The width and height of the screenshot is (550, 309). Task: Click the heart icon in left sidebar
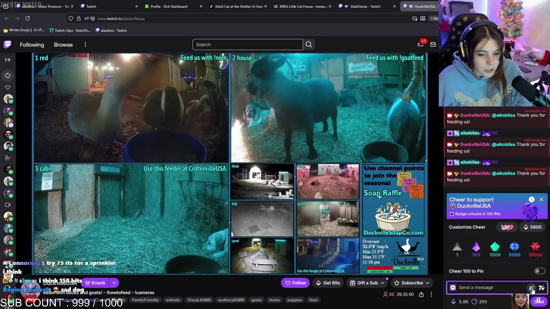tap(8, 88)
